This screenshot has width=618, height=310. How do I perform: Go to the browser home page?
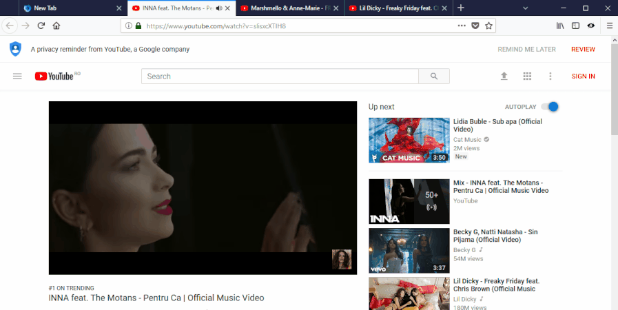[56, 25]
